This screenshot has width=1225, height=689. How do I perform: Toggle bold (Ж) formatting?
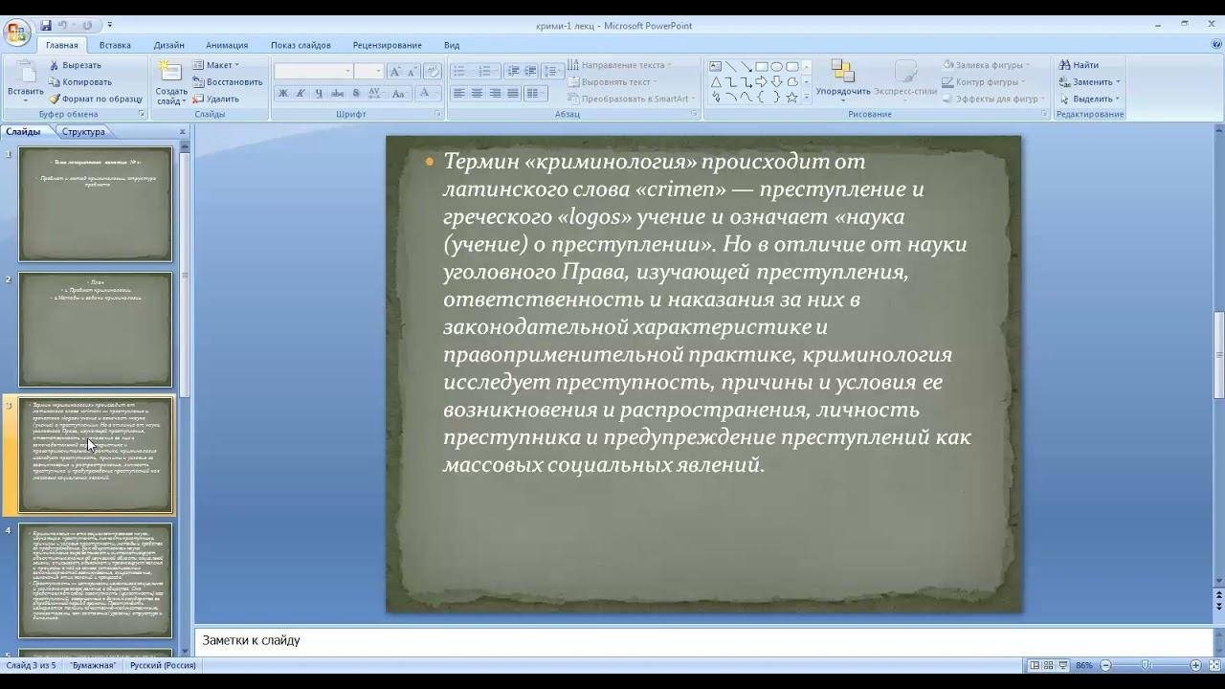tap(282, 93)
